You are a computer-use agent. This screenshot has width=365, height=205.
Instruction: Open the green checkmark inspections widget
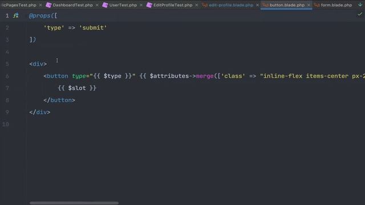[x=360, y=14]
